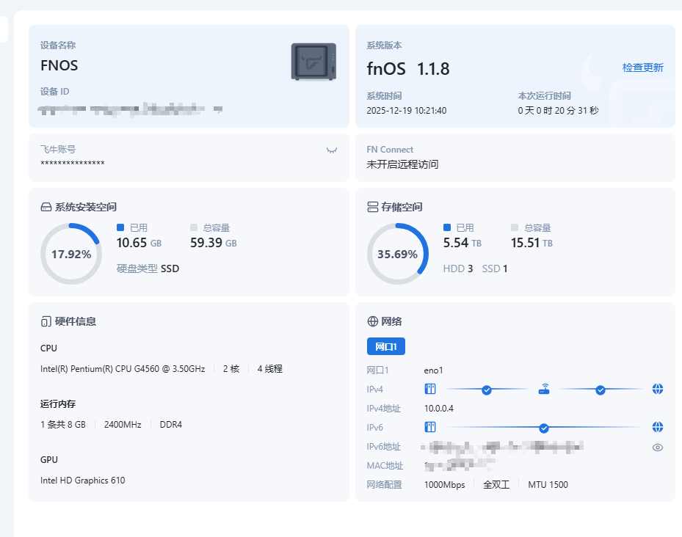Image resolution: width=682 pixels, height=537 pixels.
Task: Reveal the hidden 飞牛账号 with eye icon
Action: [x=332, y=150]
